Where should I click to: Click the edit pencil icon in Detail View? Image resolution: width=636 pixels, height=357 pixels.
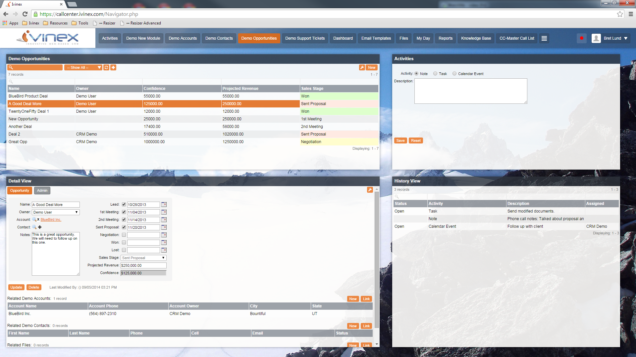[370, 190]
